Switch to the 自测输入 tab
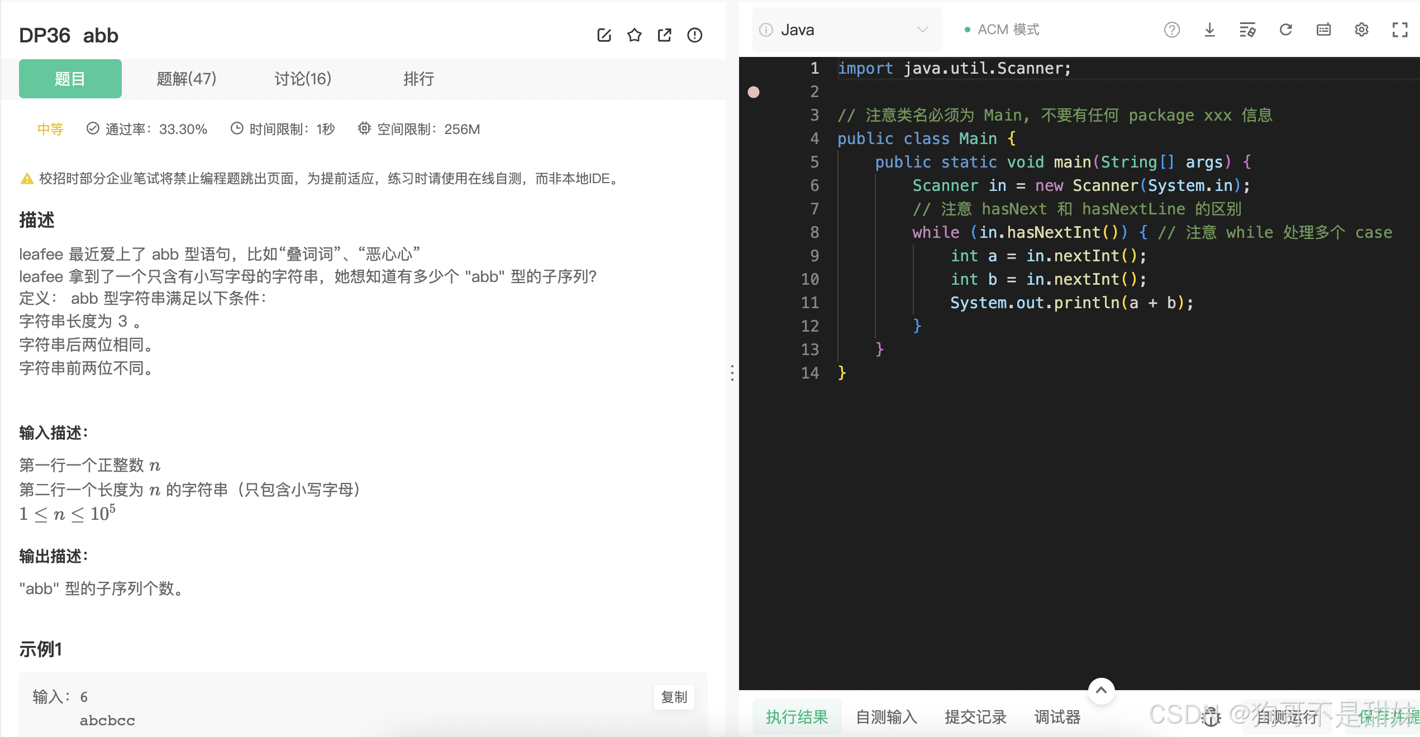Viewport: 1420px width, 737px height. tap(887, 717)
